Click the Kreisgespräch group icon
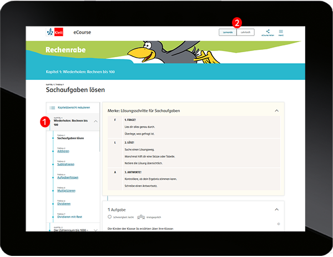 [x=141, y=217]
